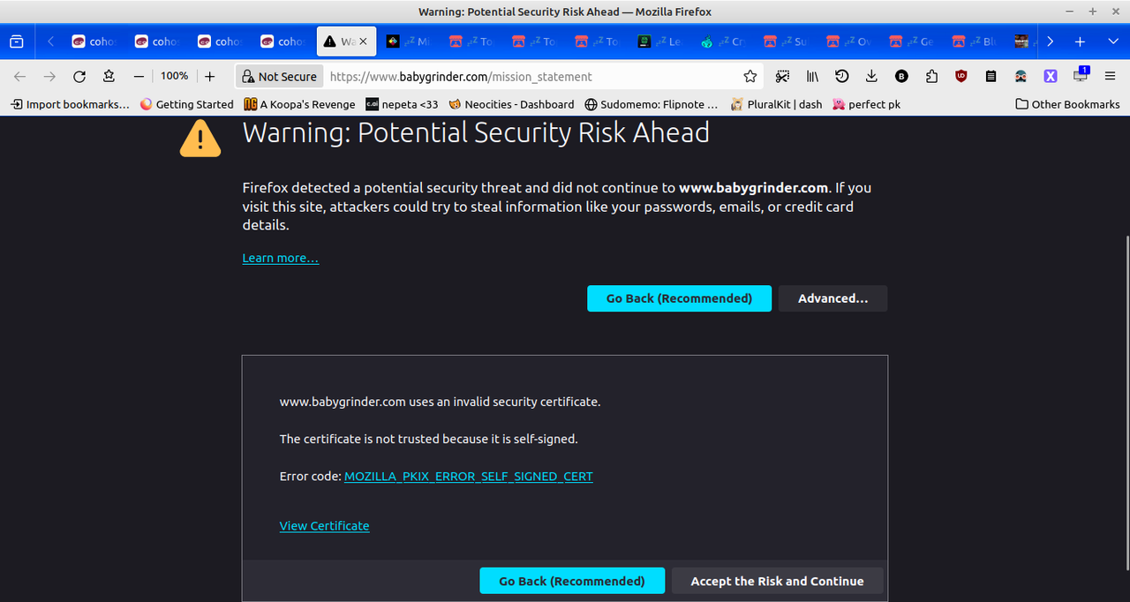Switch to the sleeping 'Su' tab
This screenshot has width=1130, height=602.
tap(787, 41)
